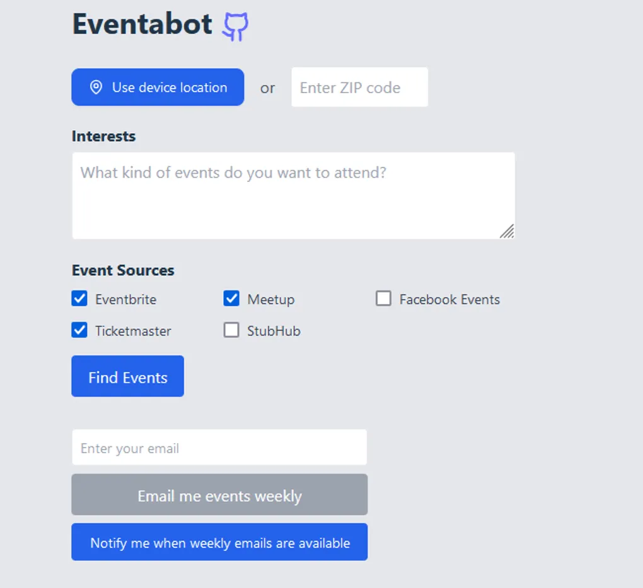Click the Eventabot heading title

point(142,24)
